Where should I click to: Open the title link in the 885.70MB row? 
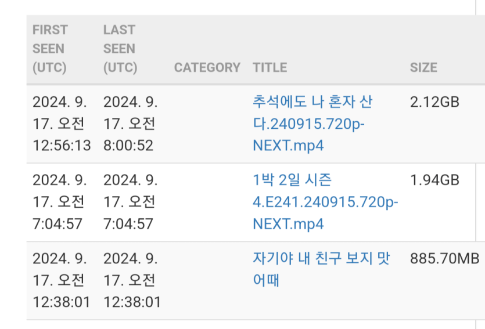coord(321,269)
